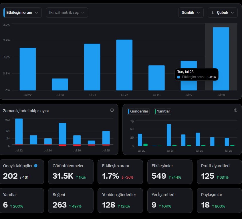This screenshot has width=242, height=219.
Task: Select the Jul 25 engagement rate bar
Action: coord(124,65)
